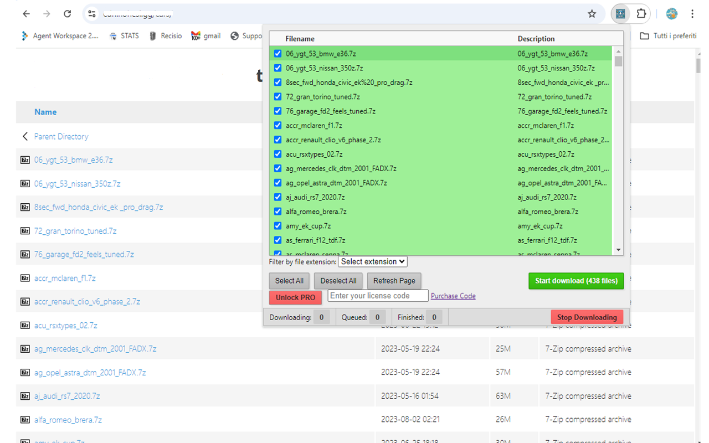
Task: Click the site settings icon in the address bar
Action: click(92, 14)
